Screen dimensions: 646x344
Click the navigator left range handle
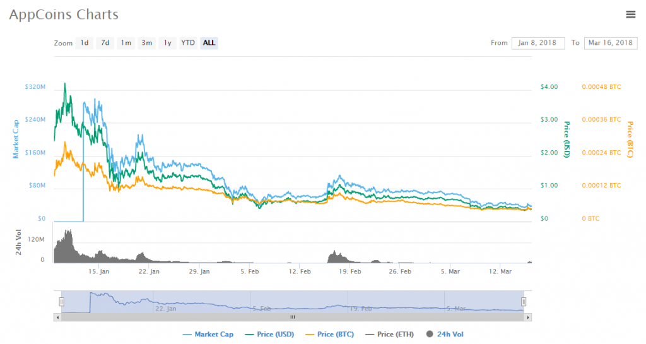(61, 302)
